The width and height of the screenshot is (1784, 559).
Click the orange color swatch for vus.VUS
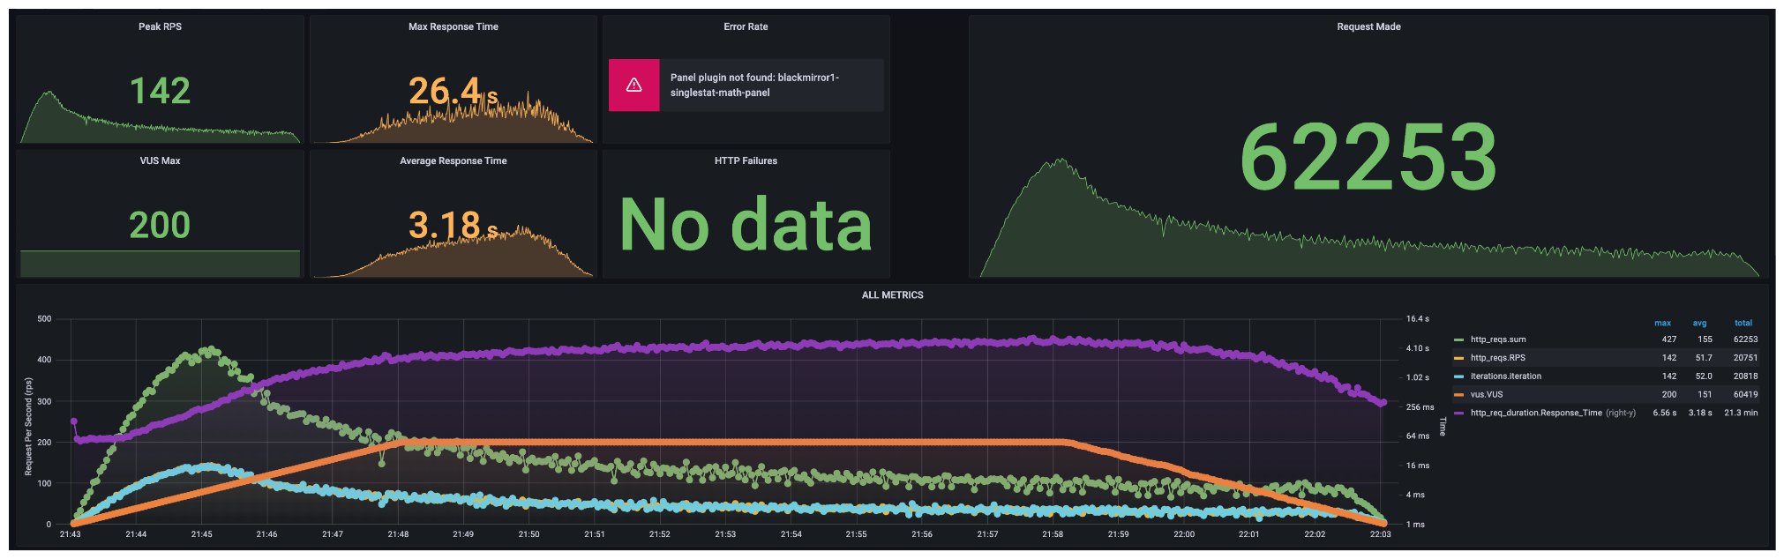pyautogui.click(x=1458, y=395)
